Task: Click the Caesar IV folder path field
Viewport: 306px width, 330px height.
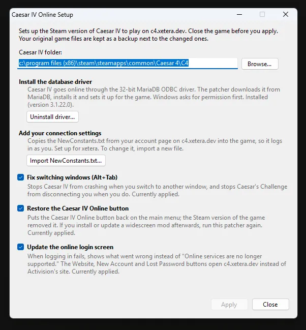Action: point(128,63)
